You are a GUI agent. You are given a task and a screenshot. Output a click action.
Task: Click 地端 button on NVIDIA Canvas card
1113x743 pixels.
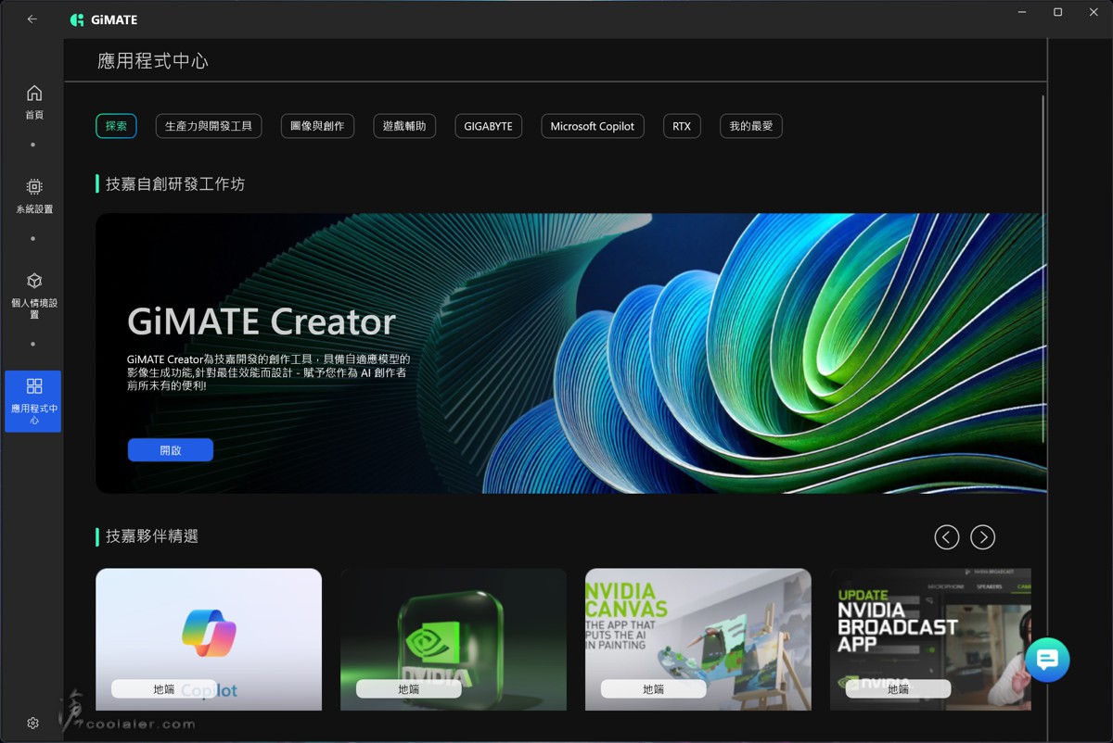point(654,689)
